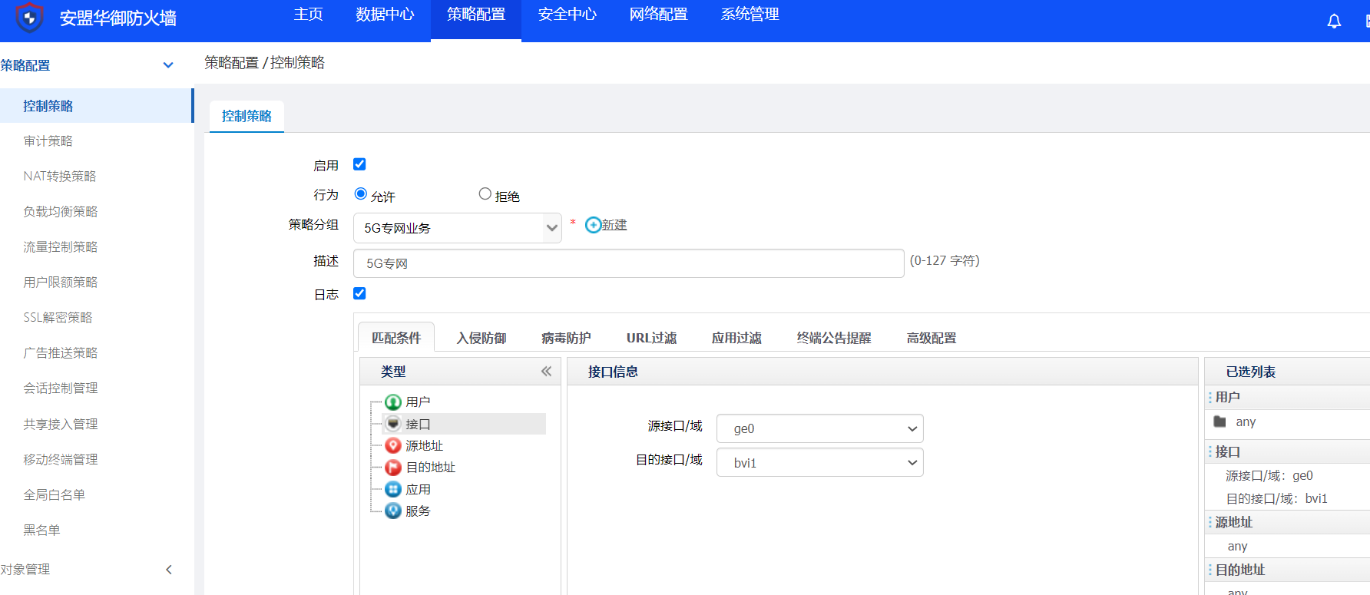Switch to the 应用过滤 tab
This screenshot has height=595, width=1370.
(x=736, y=338)
